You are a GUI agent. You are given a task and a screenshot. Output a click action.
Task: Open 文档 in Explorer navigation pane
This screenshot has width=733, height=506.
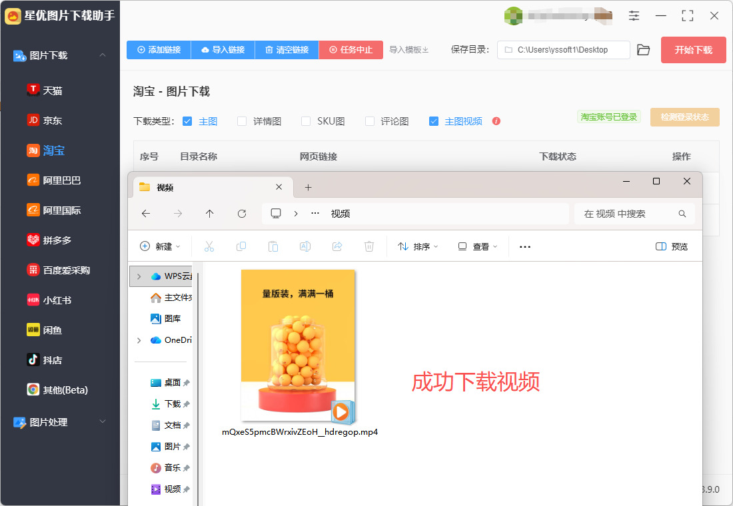pos(170,425)
